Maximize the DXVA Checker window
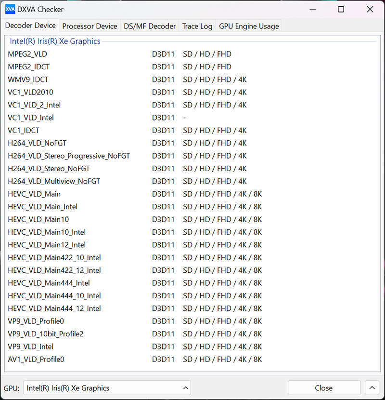 tap(341, 10)
